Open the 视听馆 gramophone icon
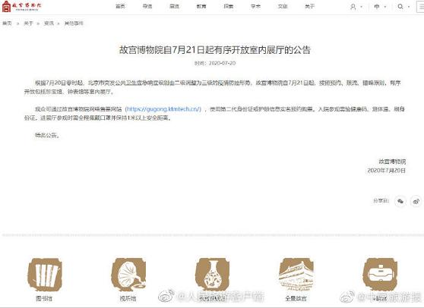Viewport: 424px width, 308px height. (x=128, y=275)
